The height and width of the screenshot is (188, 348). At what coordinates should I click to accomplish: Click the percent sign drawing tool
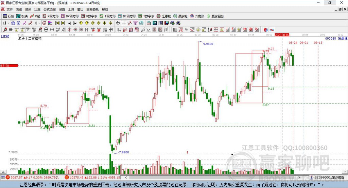click(187, 30)
